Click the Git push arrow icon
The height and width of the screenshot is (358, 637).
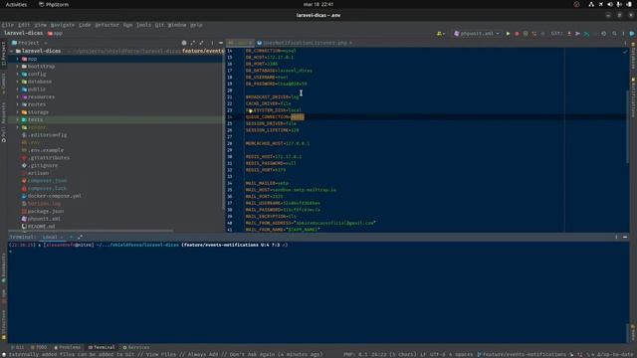click(x=577, y=34)
